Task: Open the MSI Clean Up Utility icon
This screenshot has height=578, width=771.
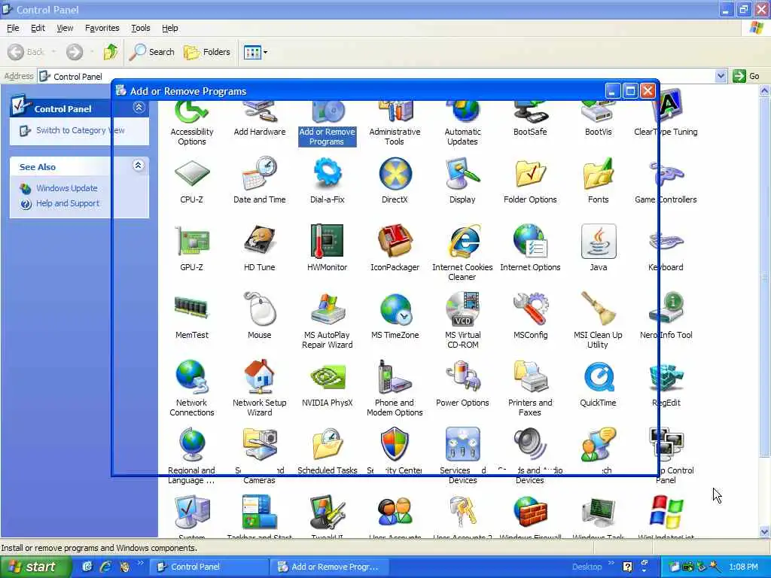Action: pyautogui.click(x=598, y=309)
